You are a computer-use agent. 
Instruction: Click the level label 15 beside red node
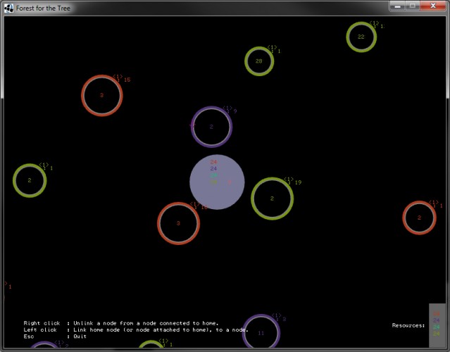(x=127, y=80)
